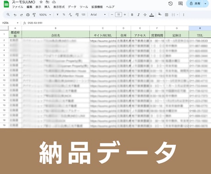
Task: Open the text color picker
Action: tap(151, 15)
